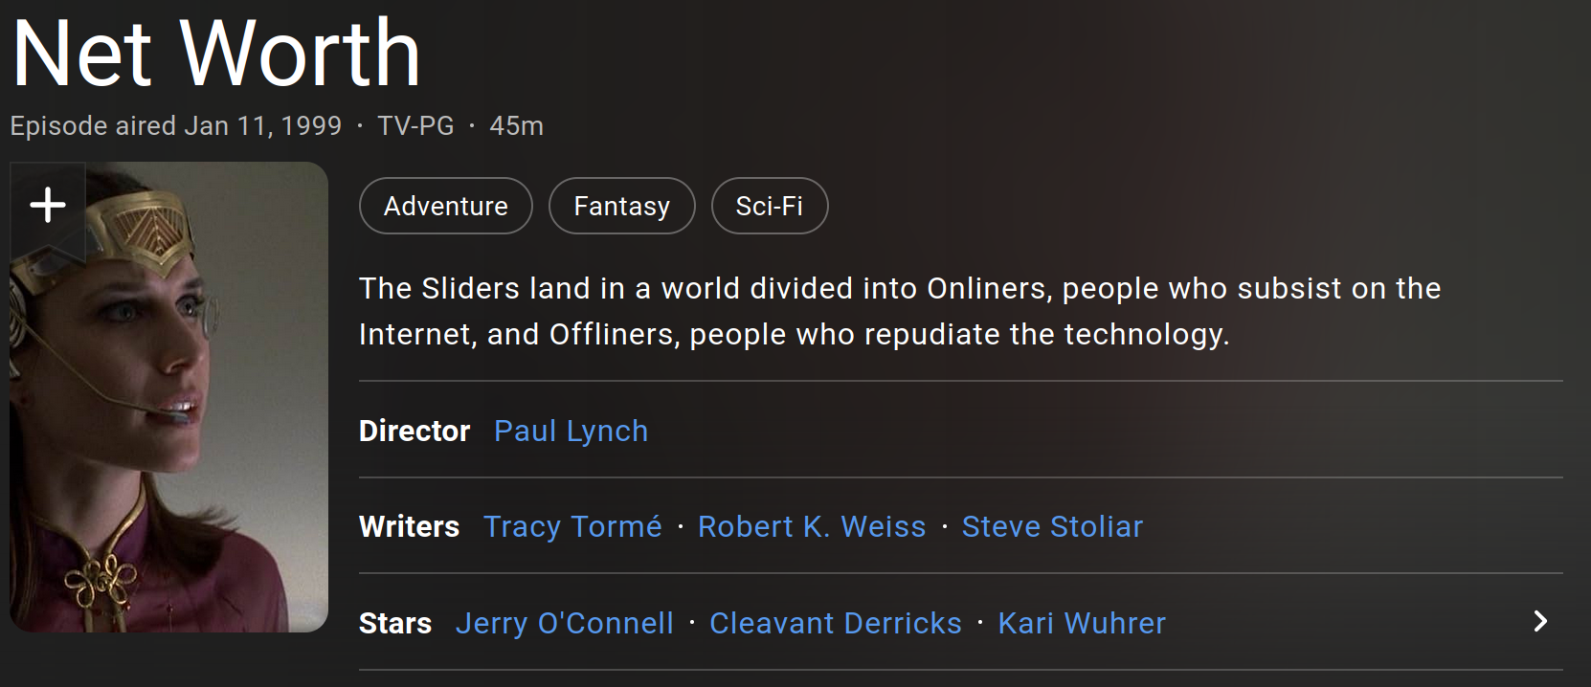Click the add to watchlist plus icon

tap(46, 205)
